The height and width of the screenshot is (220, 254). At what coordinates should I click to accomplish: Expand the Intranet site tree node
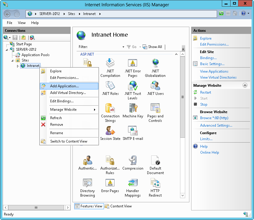[18, 66]
